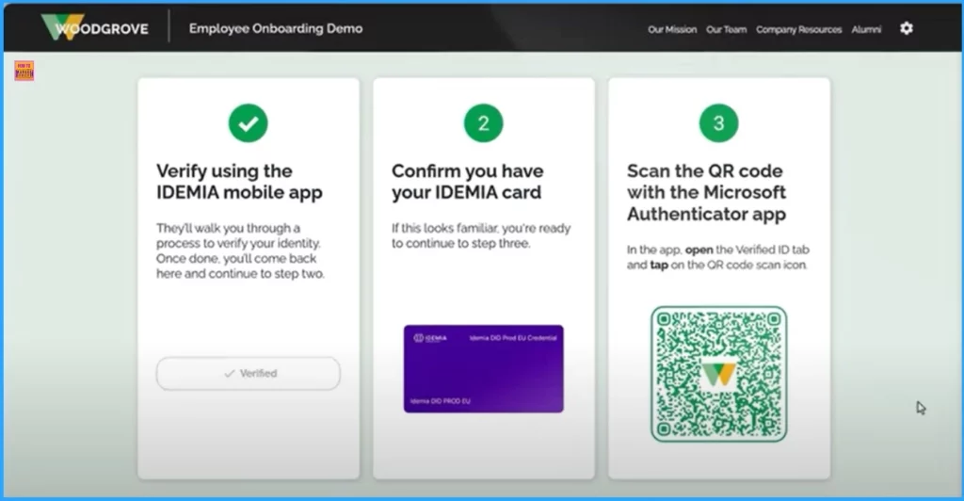Image resolution: width=964 pixels, height=501 pixels.
Task: Click heading 'Verify using the IDEMIA mobile app'
Action: point(239,182)
